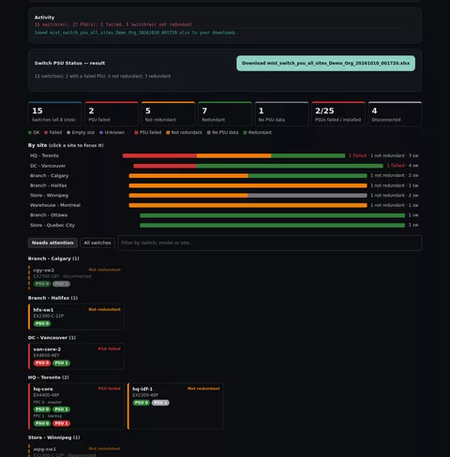Click gray PSU 1 badge on hq-idf-1
This screenshot has width=450, height=457.
(160, 403)
